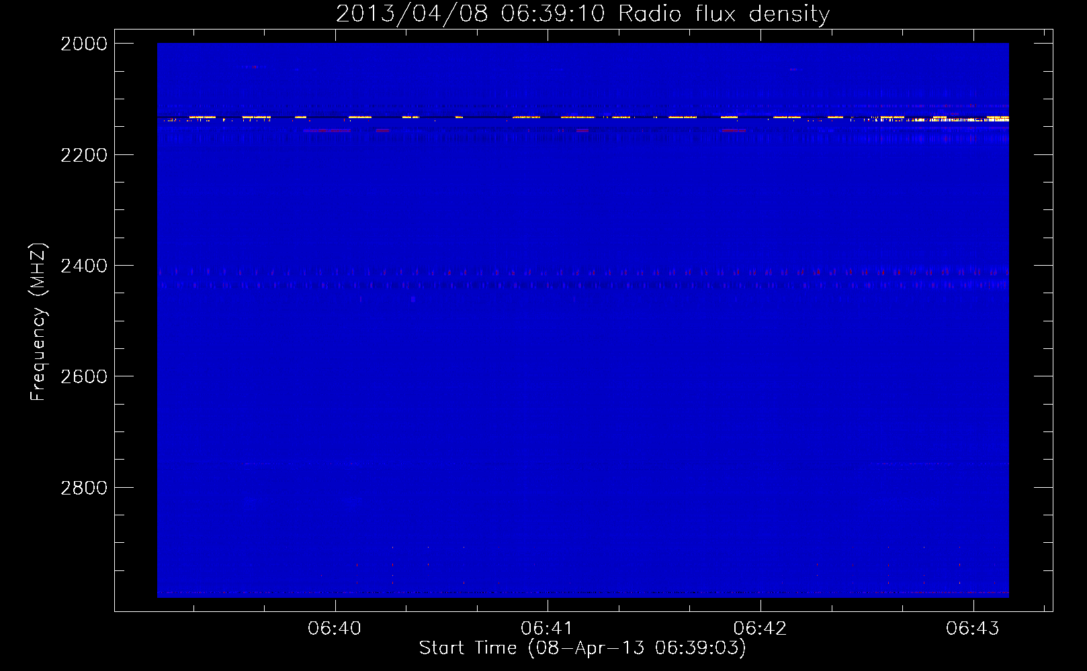1087x671 pixels.
Task: Select the 2000 frequency tick label
Action: coord(84,44)
